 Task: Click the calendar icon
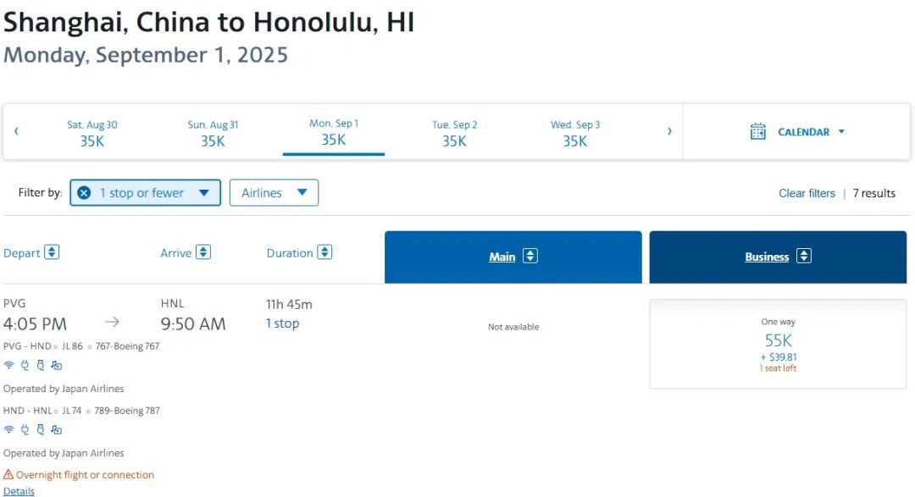coord(758,132)
